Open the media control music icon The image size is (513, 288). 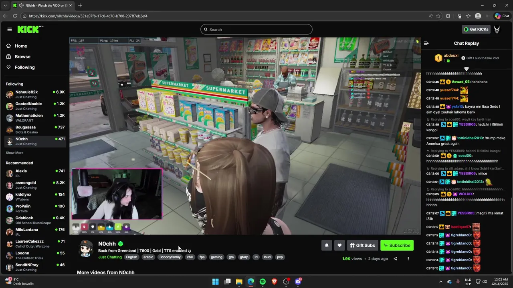pos(459,16)
